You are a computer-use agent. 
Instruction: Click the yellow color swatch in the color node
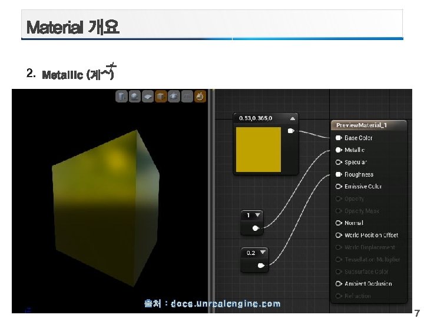[x=259, y=150]
